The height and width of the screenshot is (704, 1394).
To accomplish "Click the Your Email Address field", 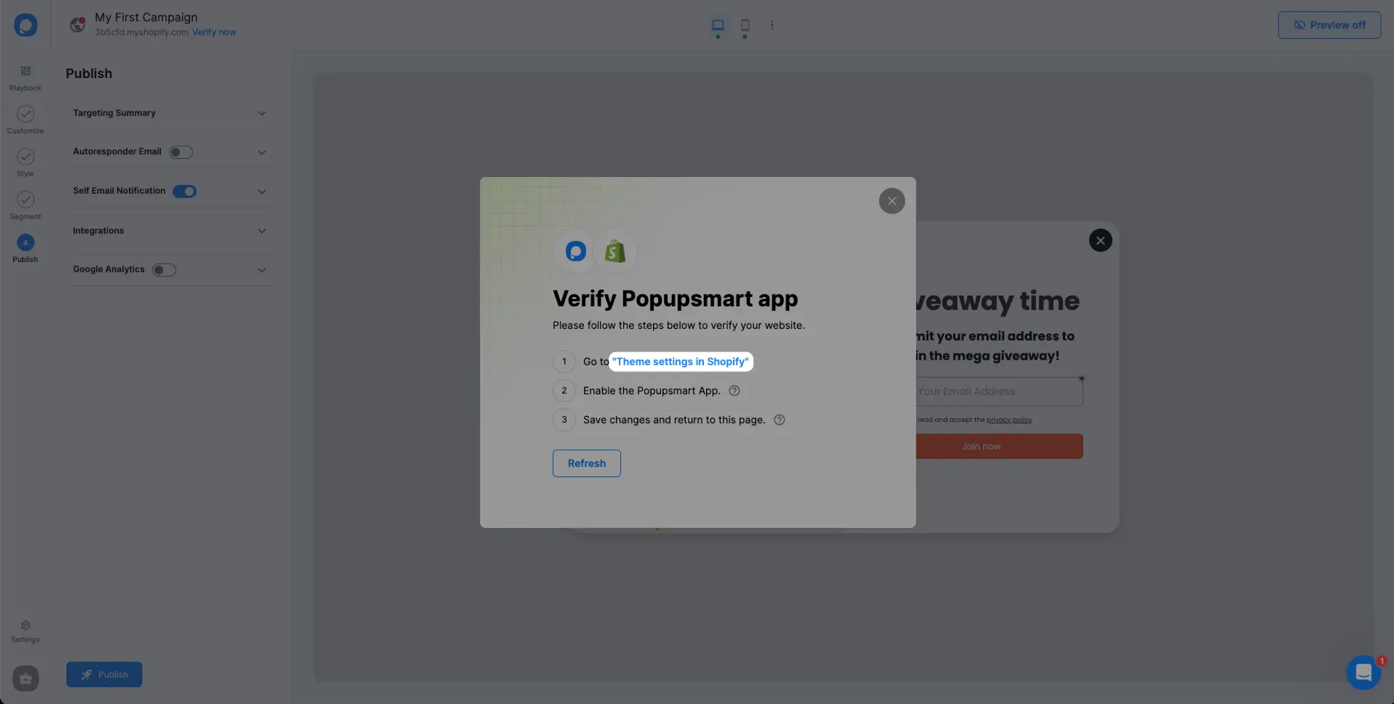I will (999, 392).
